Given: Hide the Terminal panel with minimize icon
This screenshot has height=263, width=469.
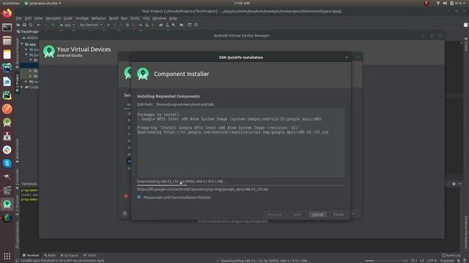Looking at the screenshot, I should 460,183.
